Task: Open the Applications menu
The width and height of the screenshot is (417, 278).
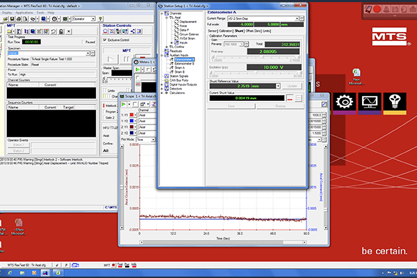Action: 24,13
